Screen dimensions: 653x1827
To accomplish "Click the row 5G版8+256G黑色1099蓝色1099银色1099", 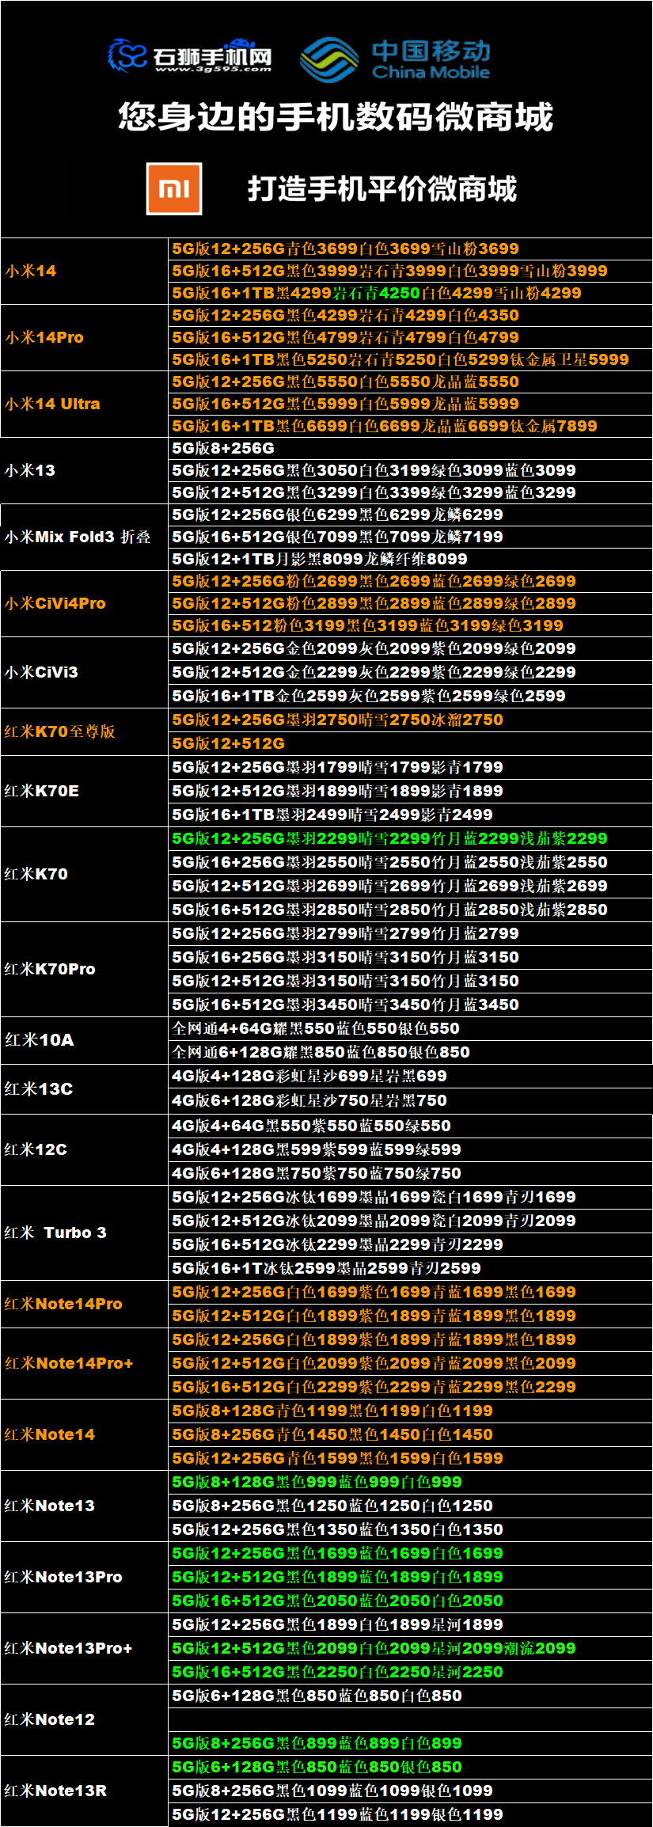I will pos(410,1791).
